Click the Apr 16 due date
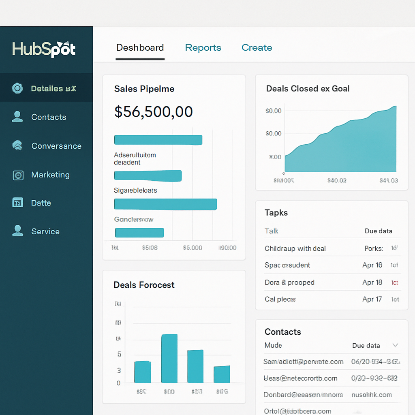 click(x=372, y=265)
